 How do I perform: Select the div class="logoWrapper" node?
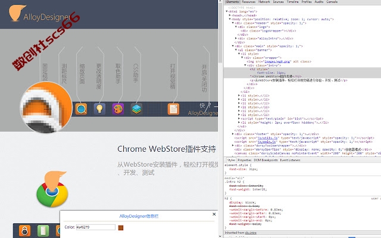click(268, 31)
